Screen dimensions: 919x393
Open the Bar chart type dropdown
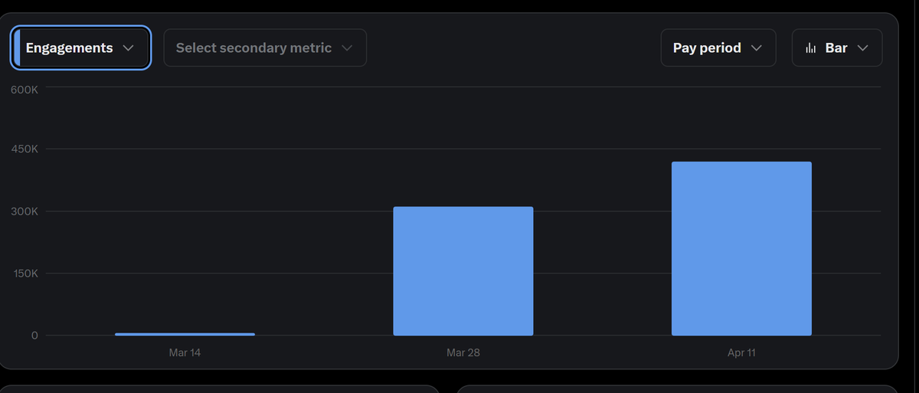click(x=837, y=47)
